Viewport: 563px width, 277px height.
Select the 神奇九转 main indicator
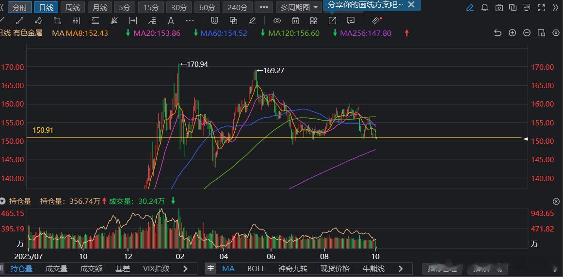(293, 268)
